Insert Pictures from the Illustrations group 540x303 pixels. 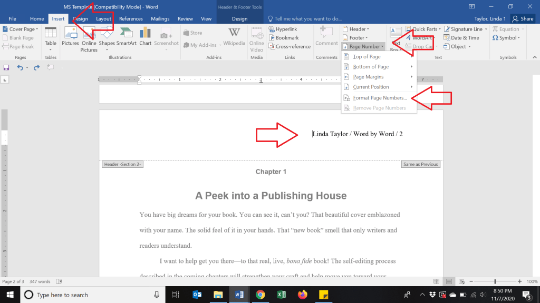point(70,36)
